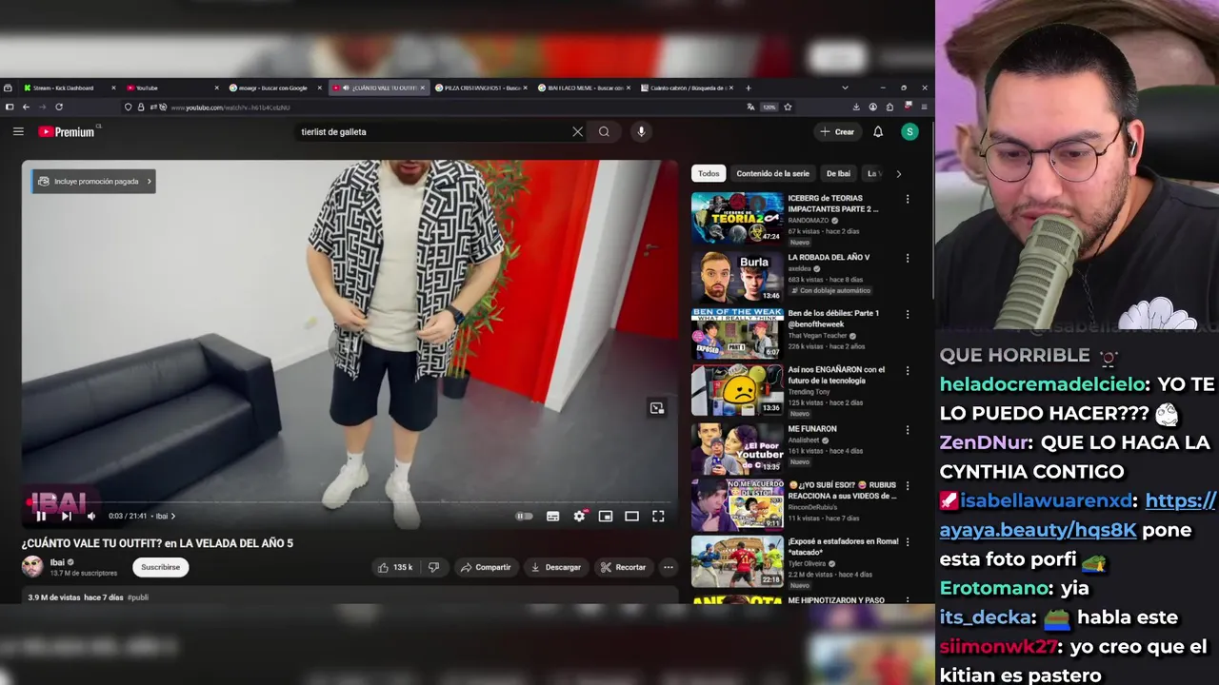Screen dimensions: 1219x685
Task: Open the player settings gear
Action: tap(579, 516)
